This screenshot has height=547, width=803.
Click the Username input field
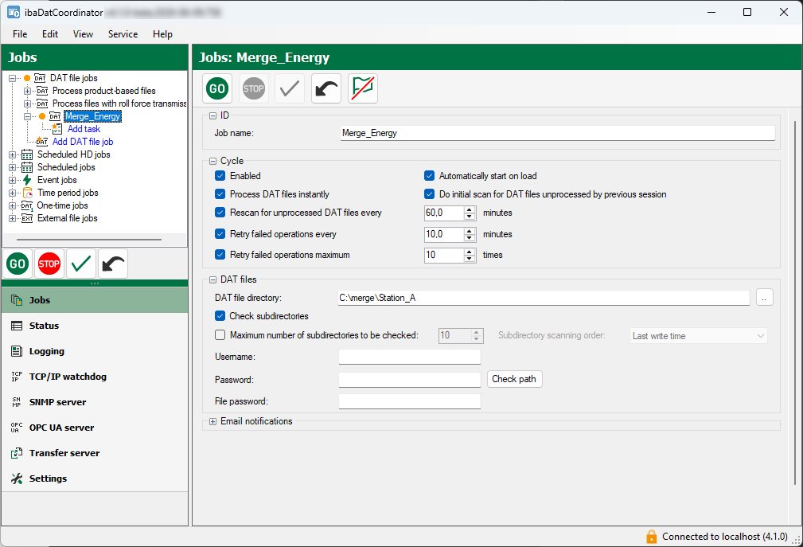tap(410, 357)
